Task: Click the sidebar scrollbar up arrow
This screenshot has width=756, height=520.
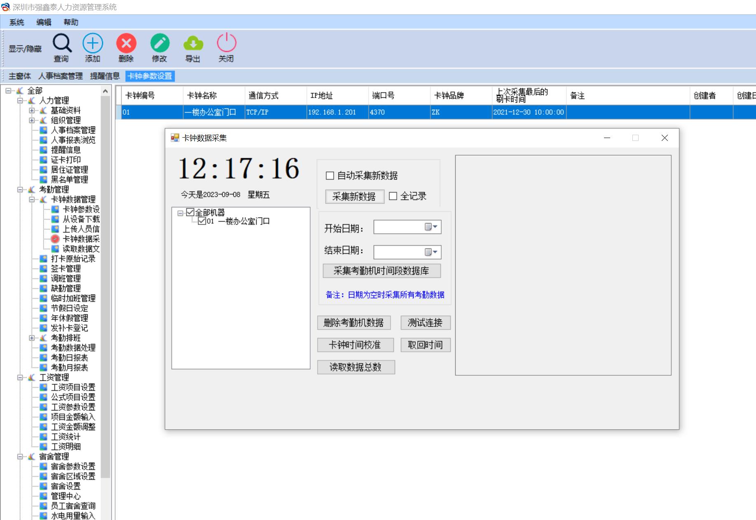Action: [x=105, y=91]
